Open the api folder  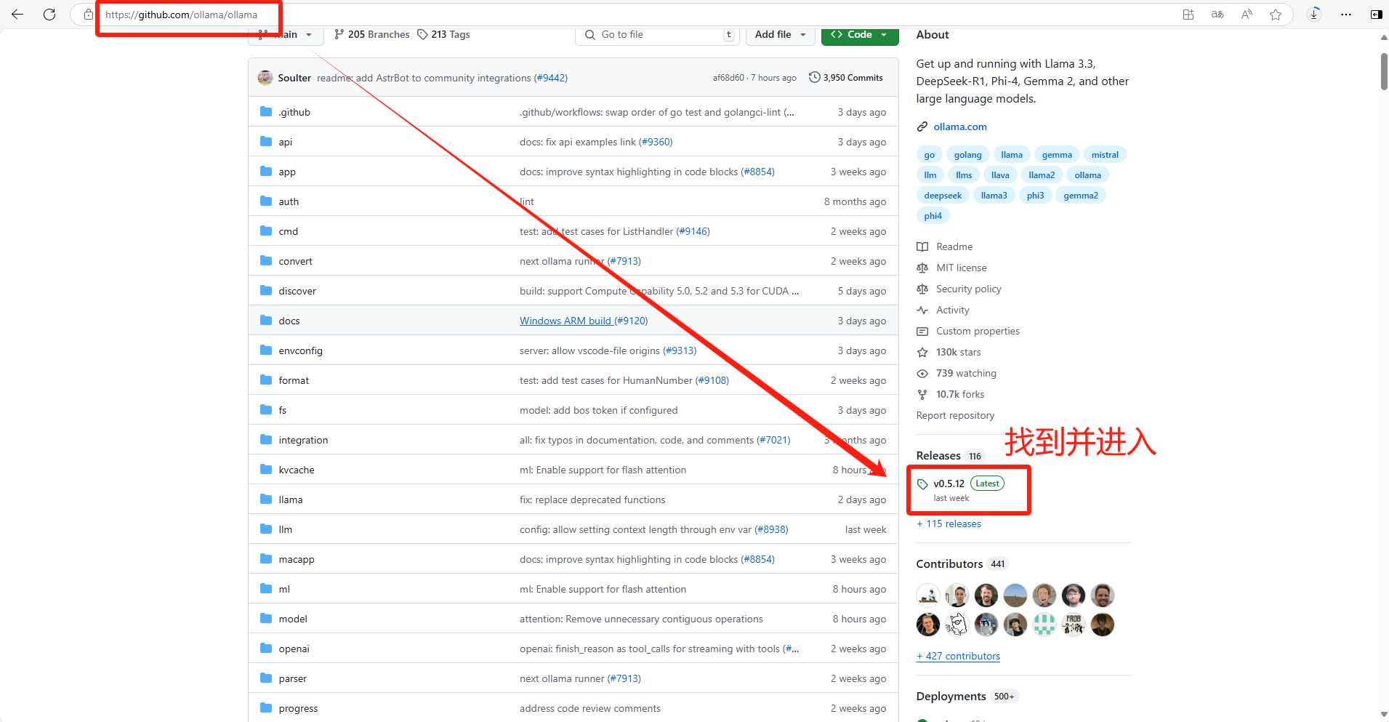point(286,142)
